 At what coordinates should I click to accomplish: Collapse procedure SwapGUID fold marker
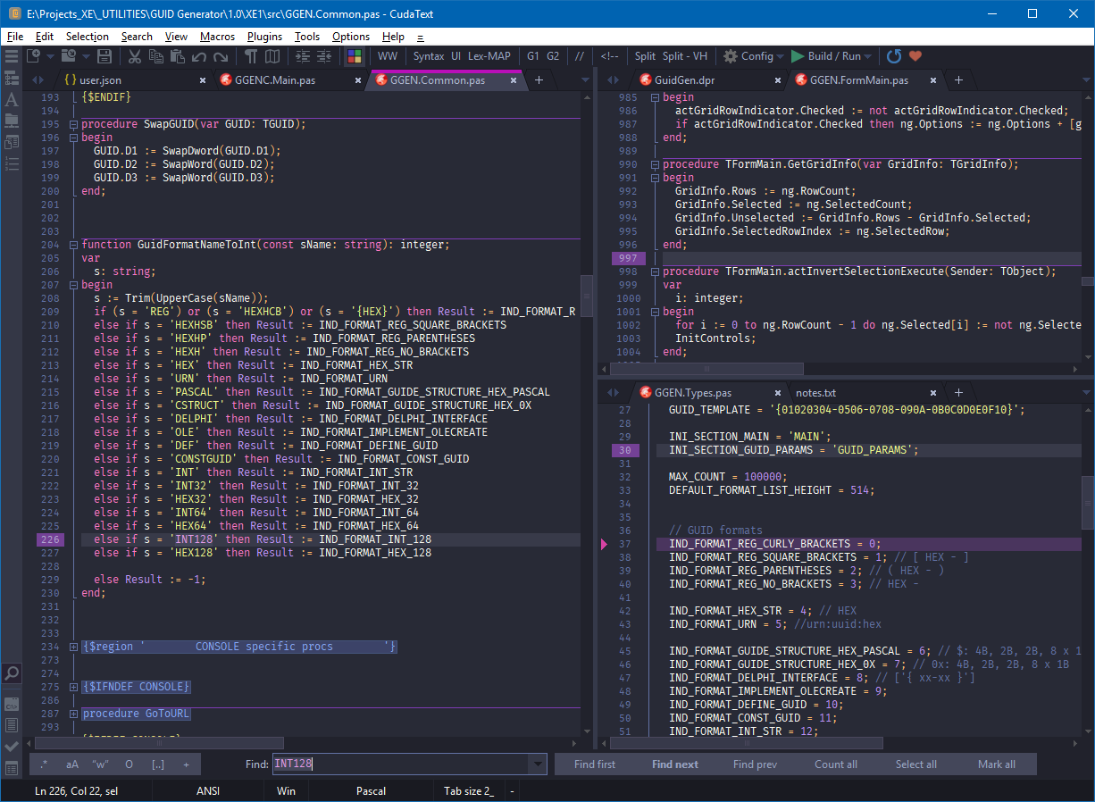click(73, 124)
